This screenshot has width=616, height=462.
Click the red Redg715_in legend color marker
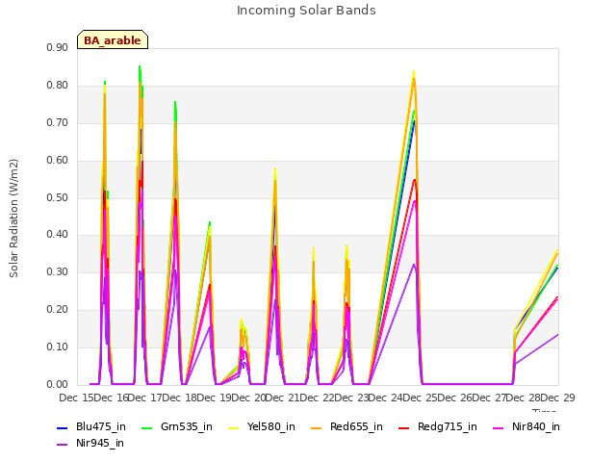coord(403,427)
